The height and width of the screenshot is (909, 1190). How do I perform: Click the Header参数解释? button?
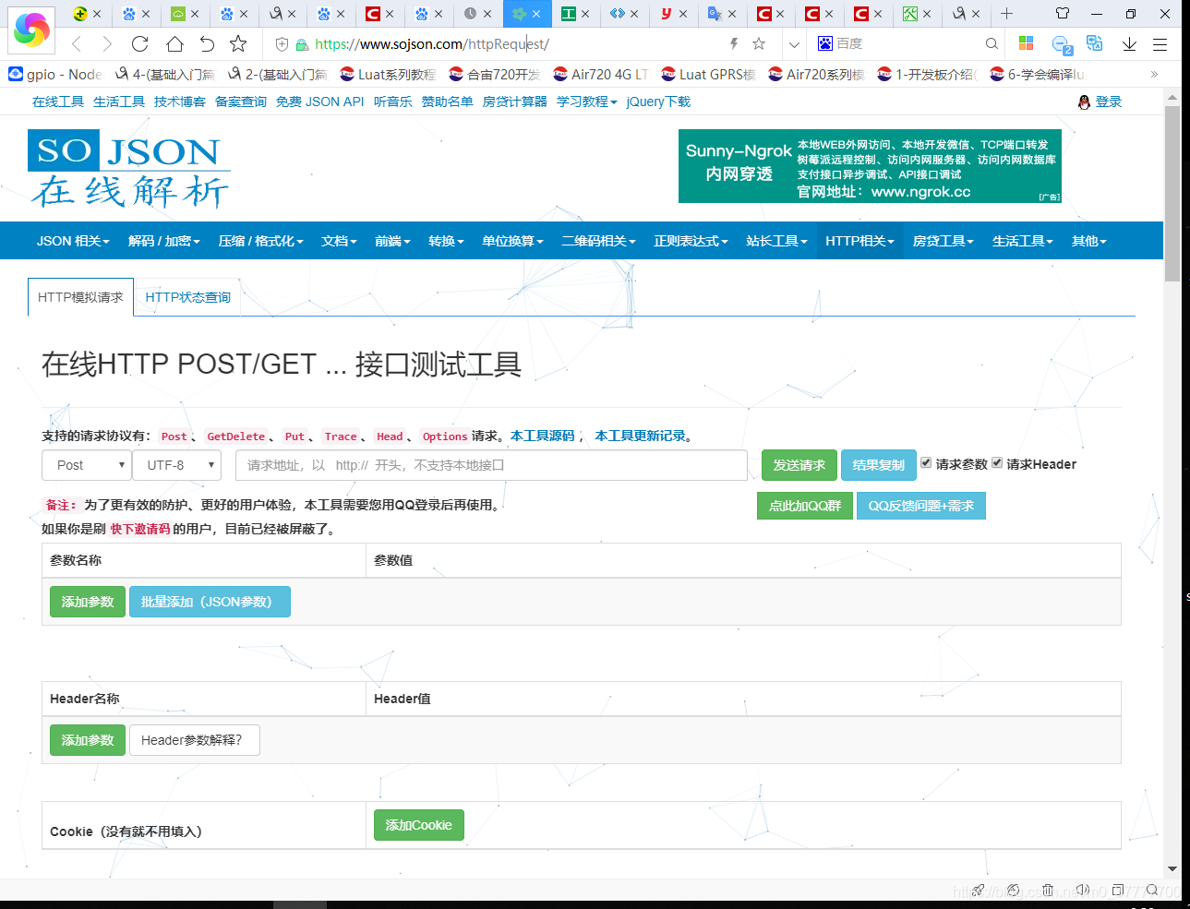coord(194,740)
